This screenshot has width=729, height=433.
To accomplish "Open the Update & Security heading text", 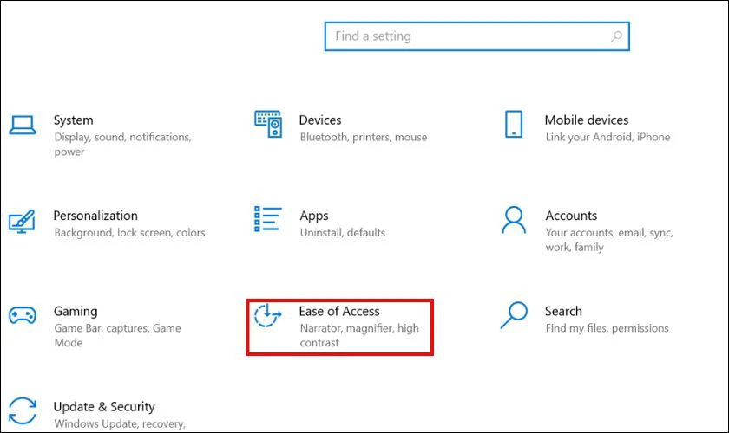I will (103, 406).
